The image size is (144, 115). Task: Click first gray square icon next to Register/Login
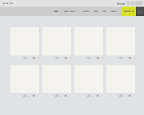[x=128, y=3]
